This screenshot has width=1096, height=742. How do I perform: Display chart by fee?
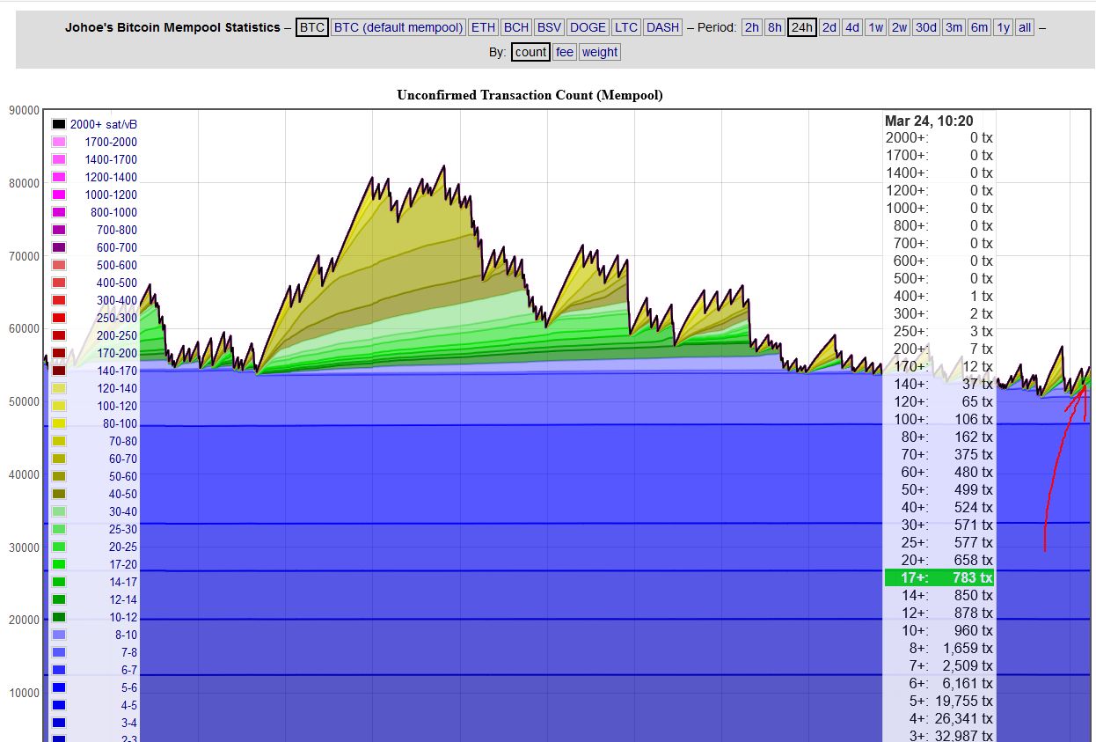(x=565, y=52)
